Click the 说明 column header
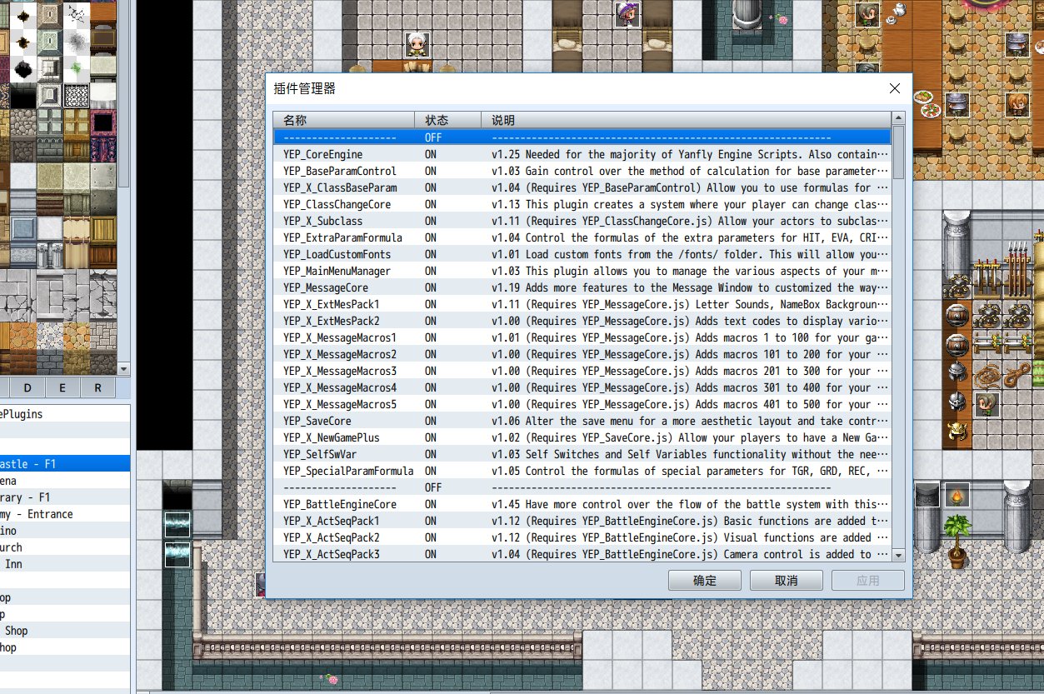The image size is (1044, 694). coord(687,120)
